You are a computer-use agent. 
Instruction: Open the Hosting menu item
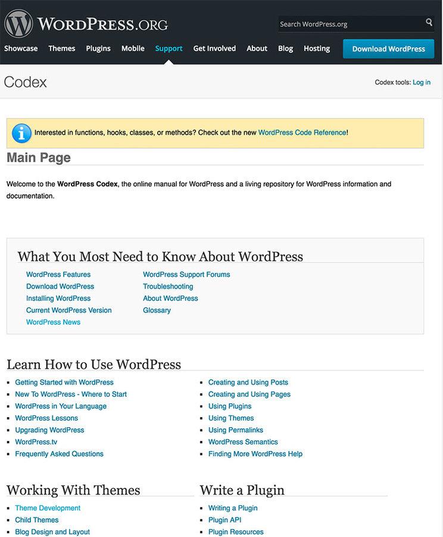tap(317, 49)
